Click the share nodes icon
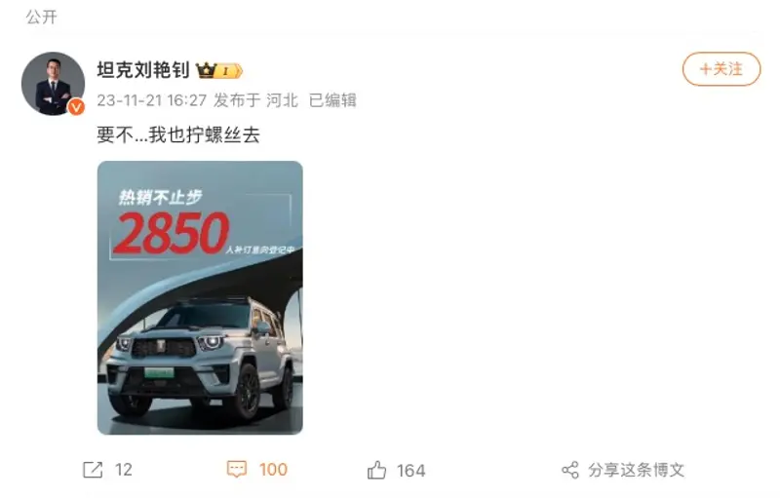The image size is (780, 498). click(570, 470)
